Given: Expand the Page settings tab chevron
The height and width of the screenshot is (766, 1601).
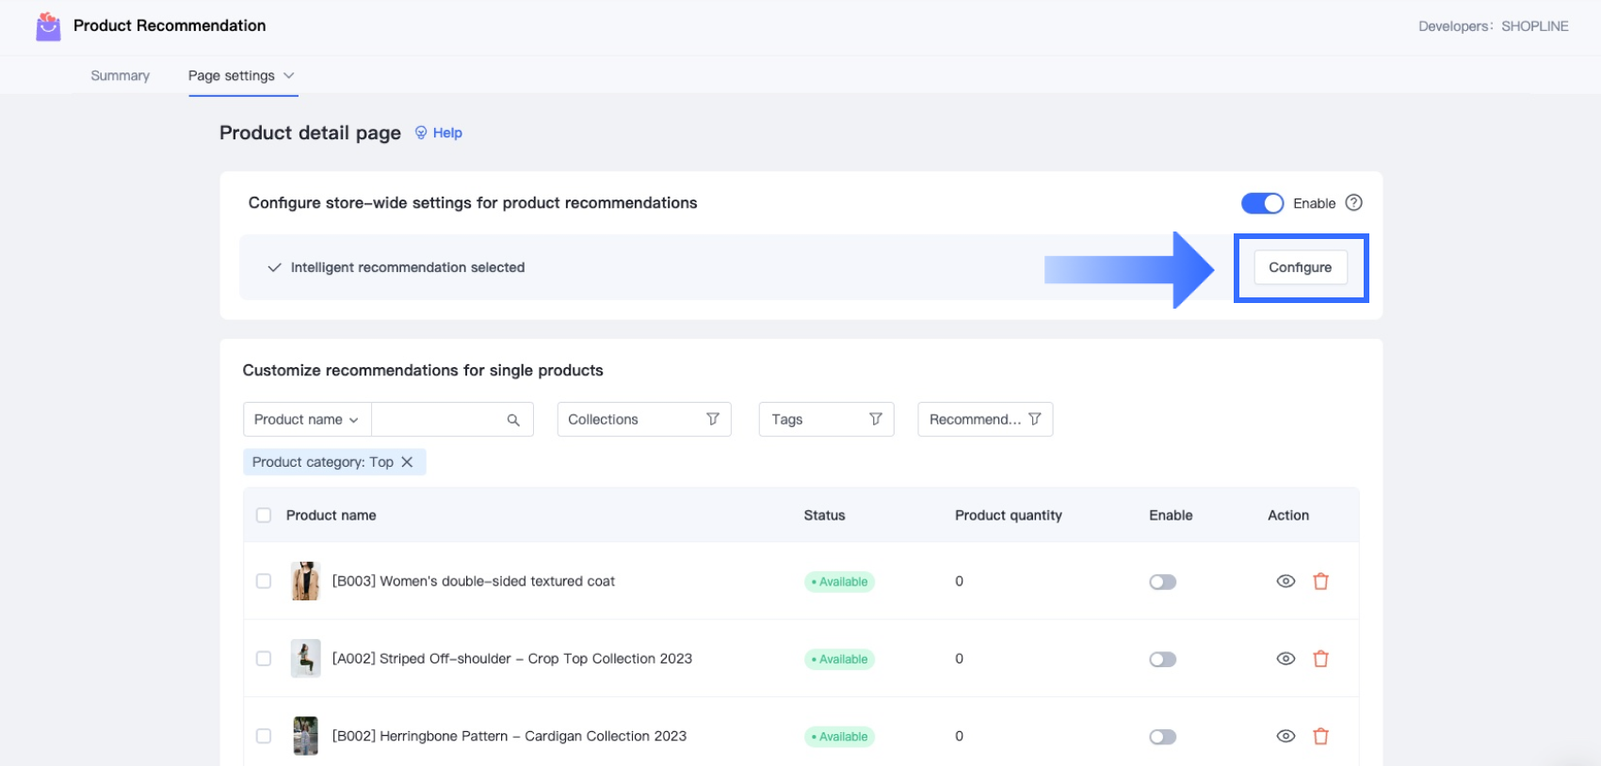Looking at the screenshot, I should [289, 75].
